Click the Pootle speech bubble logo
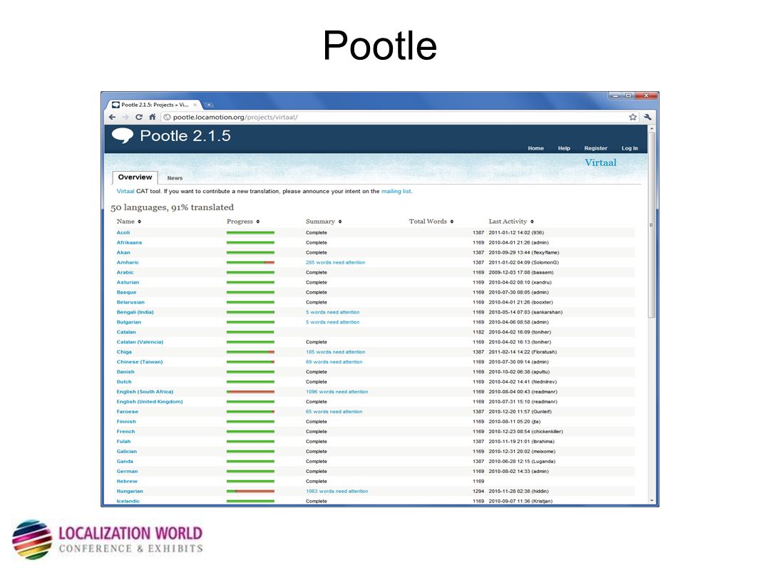This screenshot has width=760, height=570. coord(123,135)
